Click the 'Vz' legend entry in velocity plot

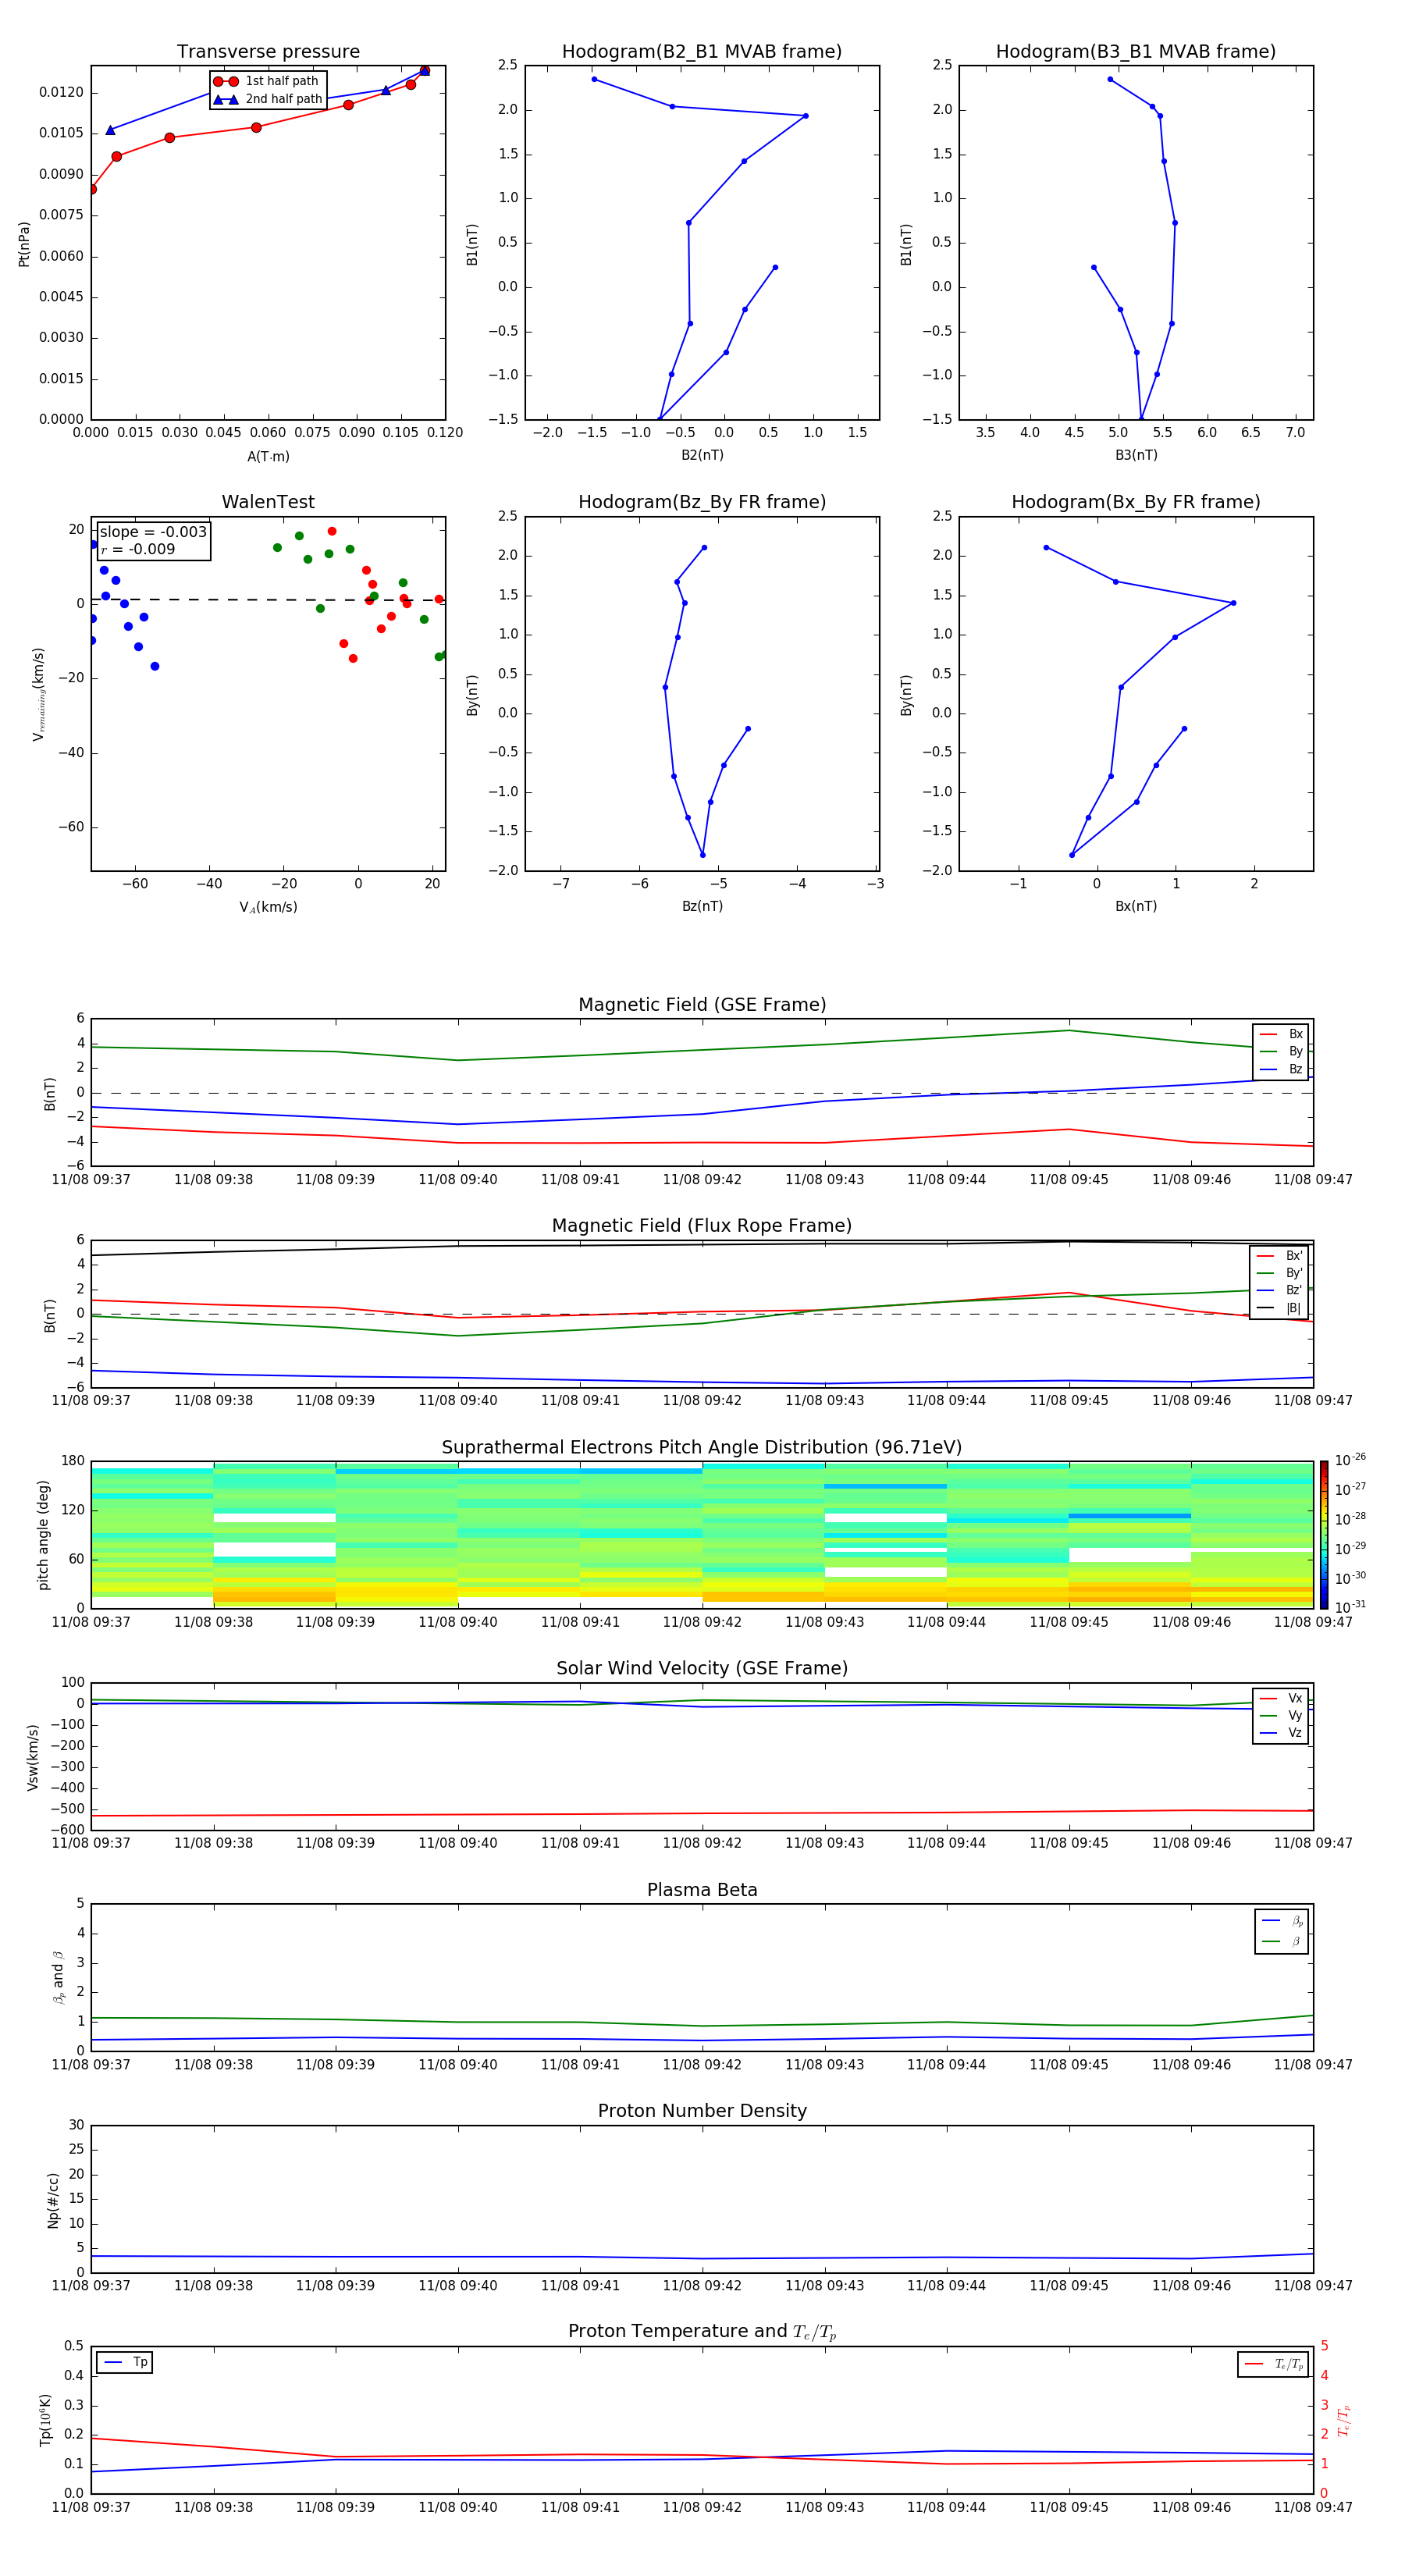coord(1281,1732)
